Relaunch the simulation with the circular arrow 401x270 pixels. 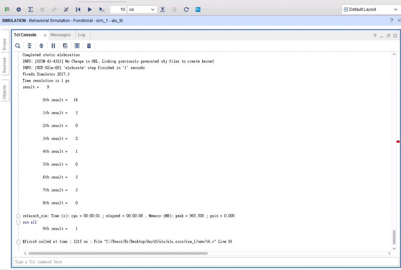186,9
